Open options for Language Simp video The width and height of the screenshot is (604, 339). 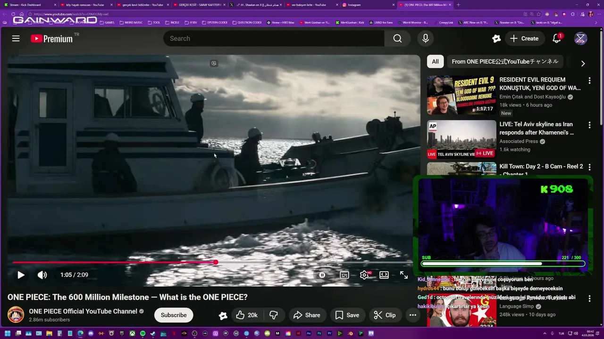589,299
